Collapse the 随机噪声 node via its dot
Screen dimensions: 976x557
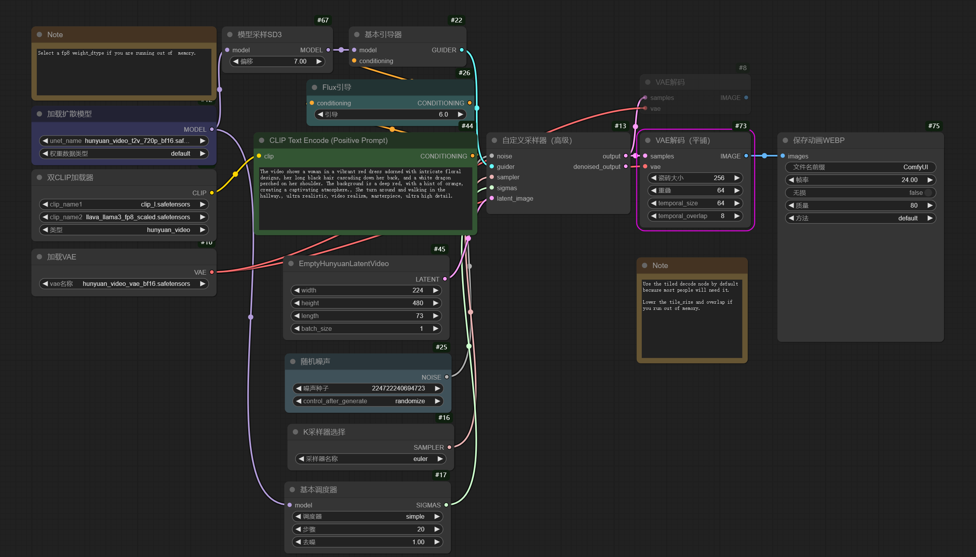293,361
